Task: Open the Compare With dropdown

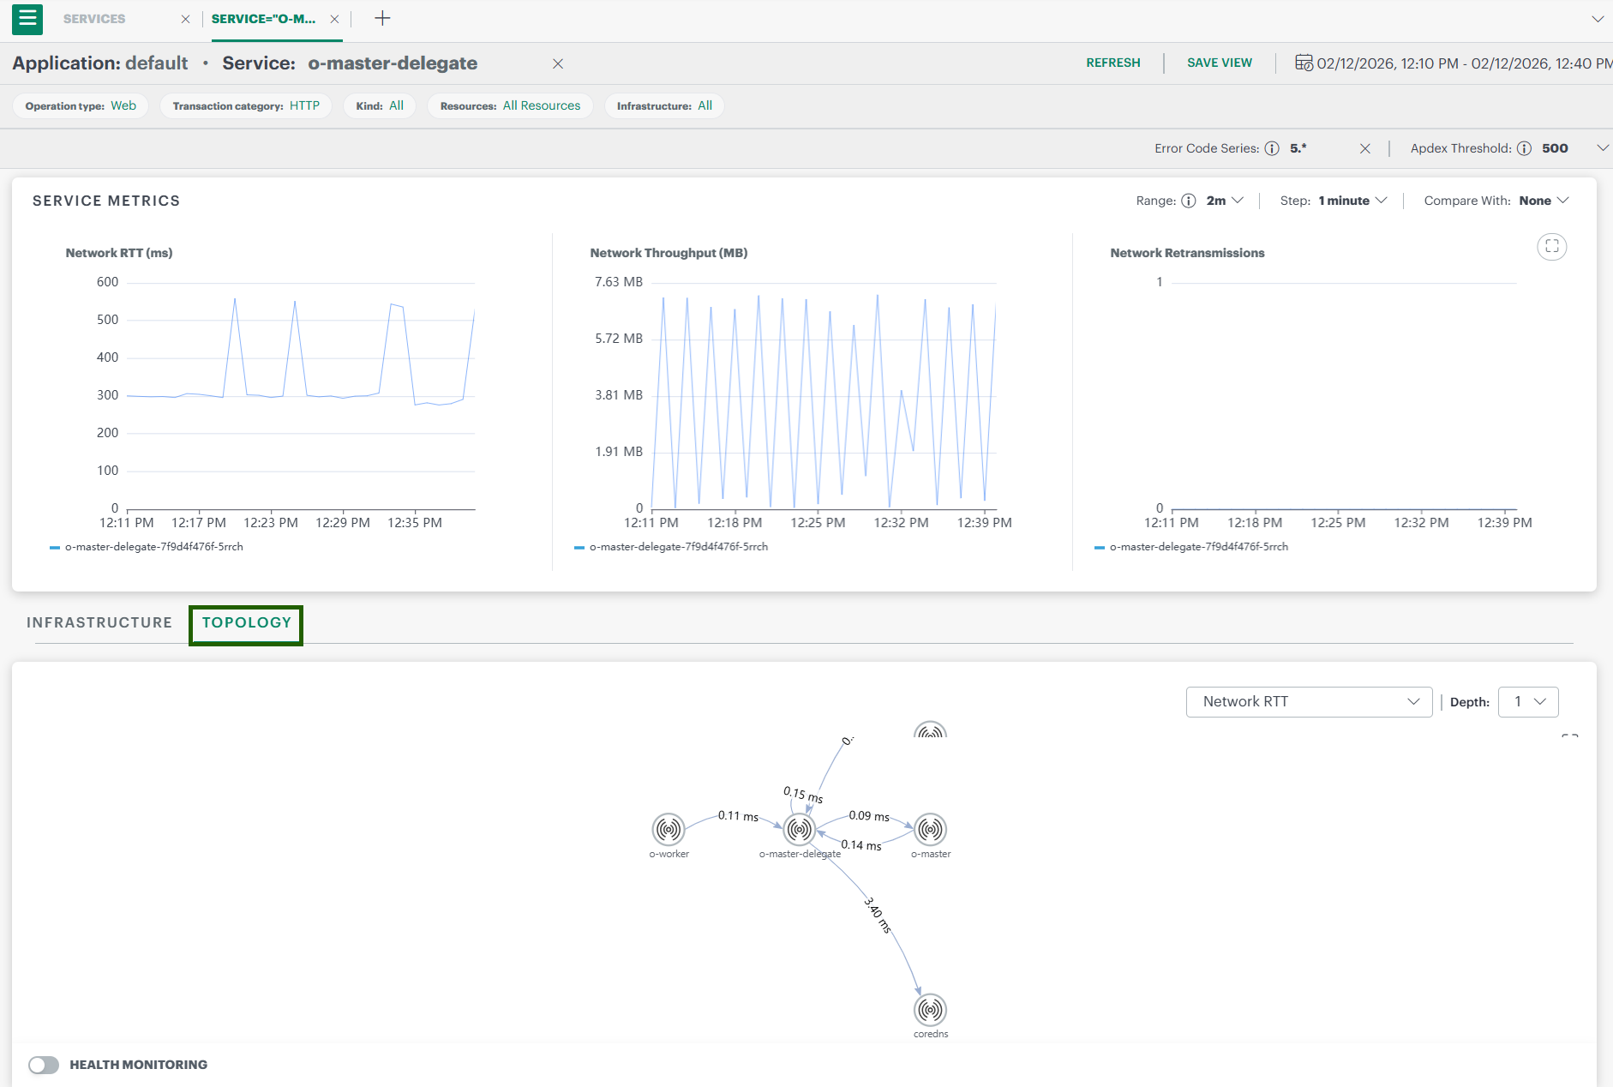Action: pyautogui.click(x=1543, y=201)
